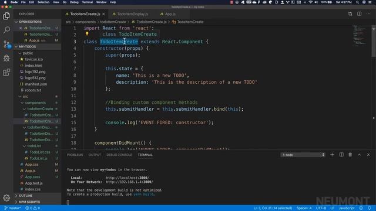Open the Extensions view icon

[x=6, y=72]
